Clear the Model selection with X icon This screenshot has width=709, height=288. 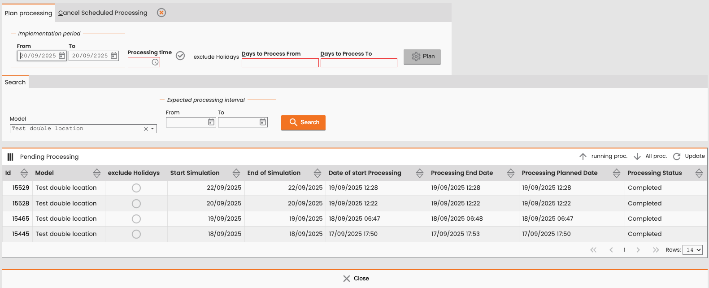click(x=146, y=129)
